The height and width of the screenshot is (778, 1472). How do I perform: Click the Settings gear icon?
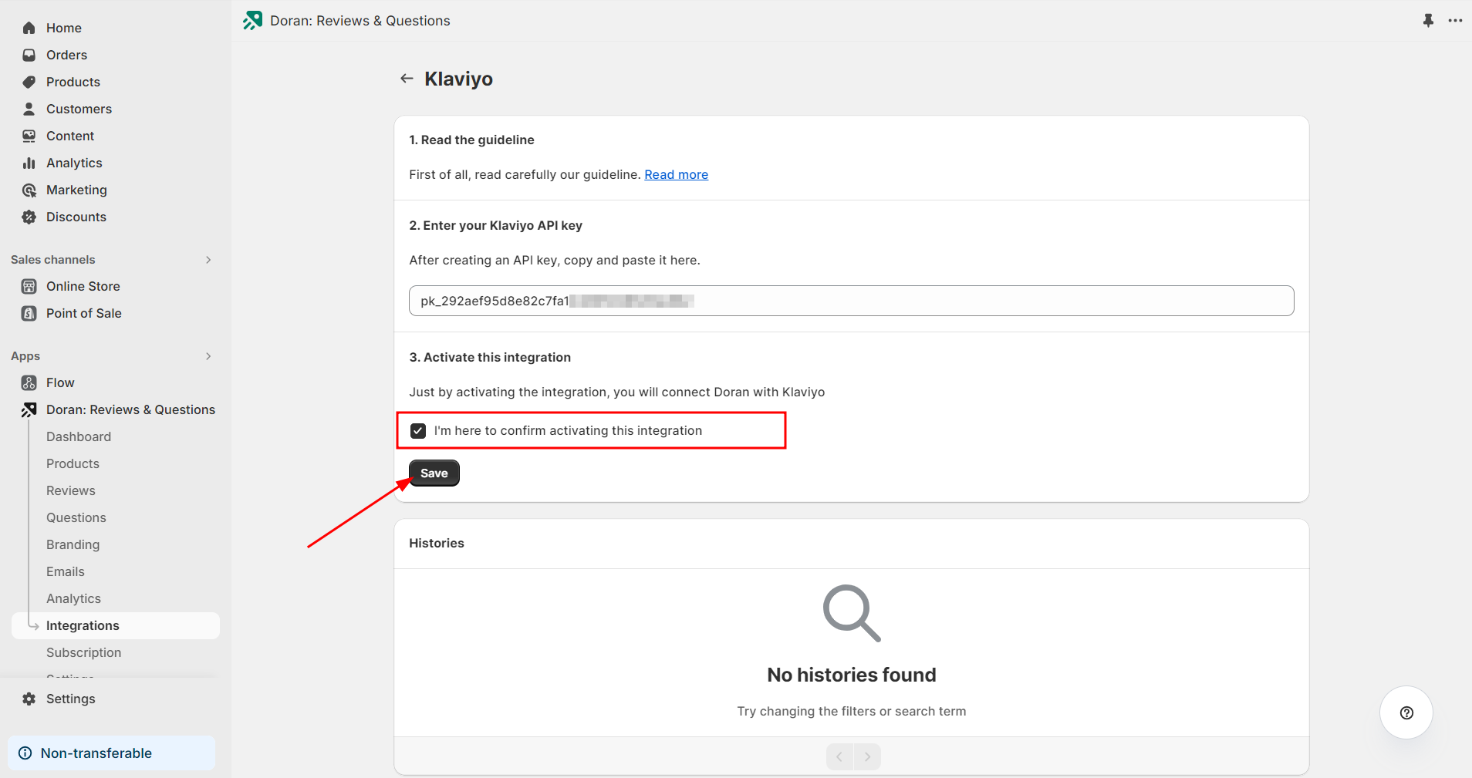click(29, 699)
